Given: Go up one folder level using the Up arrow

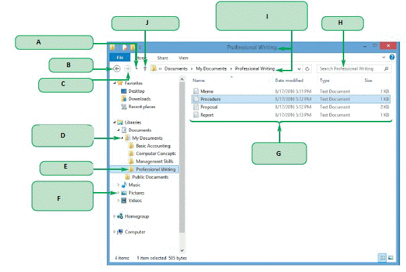Looking at the screenshot, I should pyautogui.click(x=145, y=69).
